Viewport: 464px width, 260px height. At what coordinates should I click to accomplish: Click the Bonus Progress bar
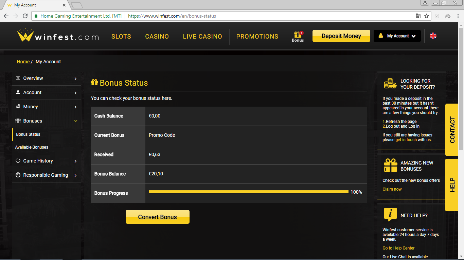(249, 192)
